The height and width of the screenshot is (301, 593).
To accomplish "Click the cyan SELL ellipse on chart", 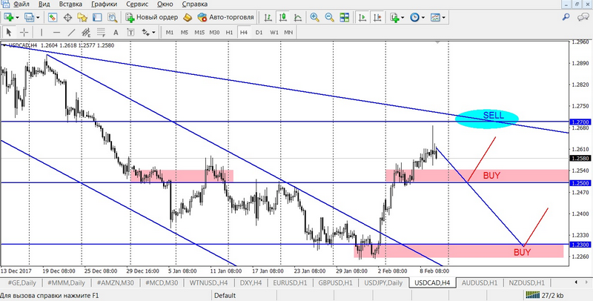I will tap(486, 117).
